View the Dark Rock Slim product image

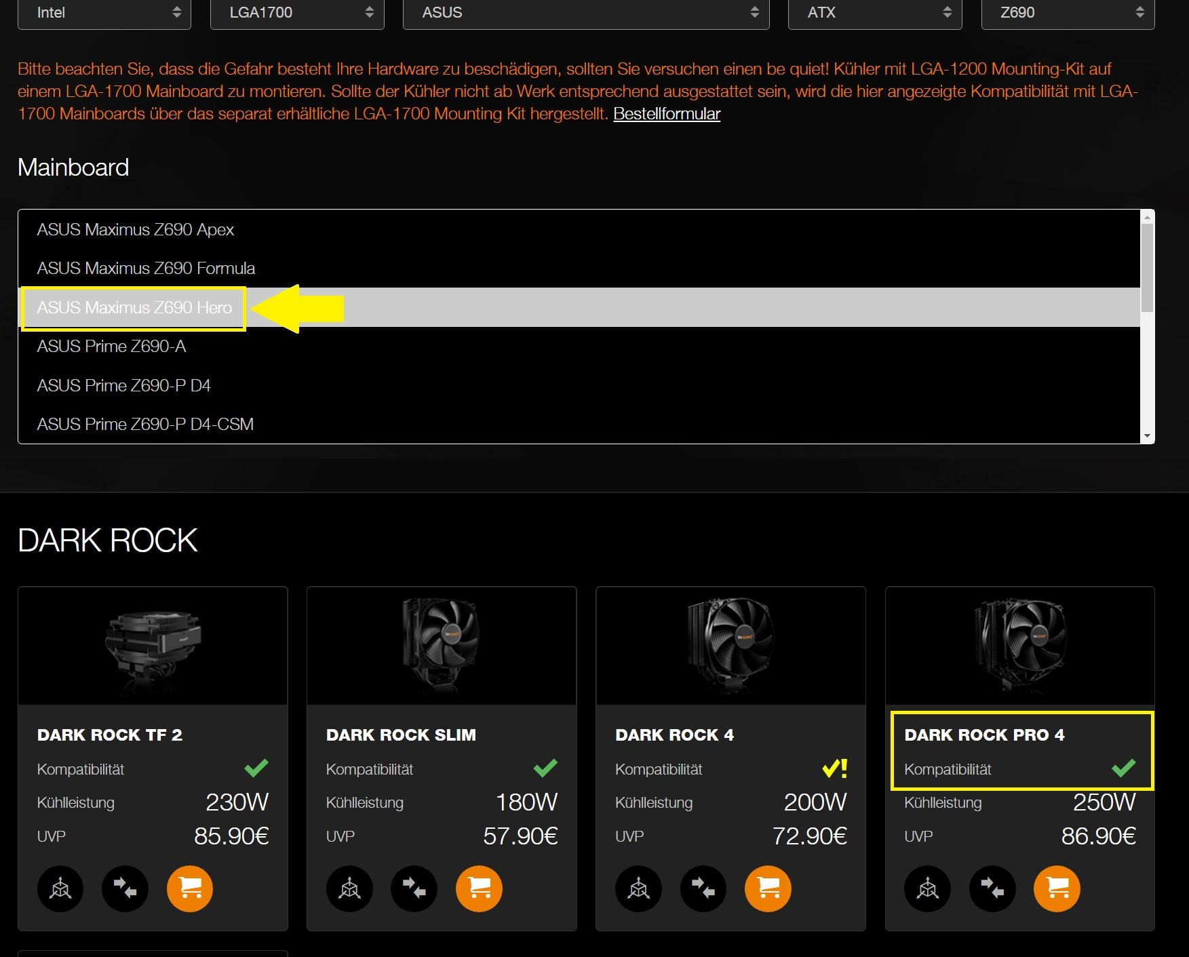(x=442, y=646)
